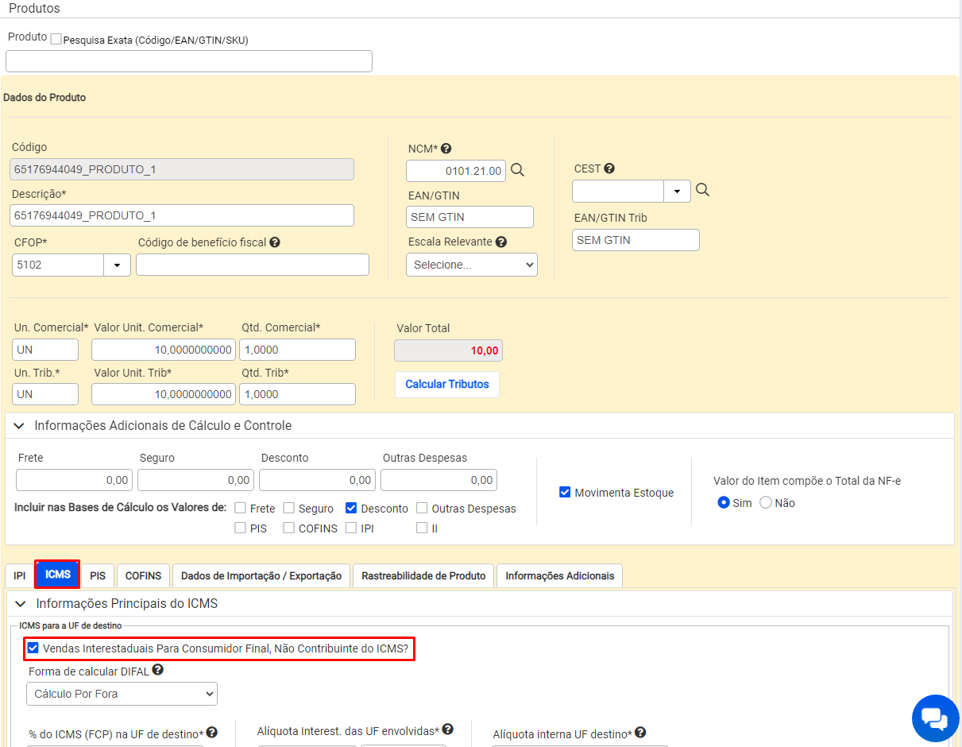Enable Outras Despesas in Bases de Cálculo
The height and width of the screenshot is (747, 962).
coord(422,508)
